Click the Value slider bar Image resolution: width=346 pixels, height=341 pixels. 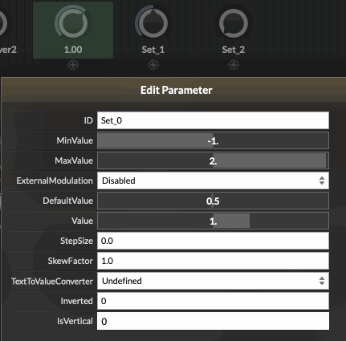point(213,221)
